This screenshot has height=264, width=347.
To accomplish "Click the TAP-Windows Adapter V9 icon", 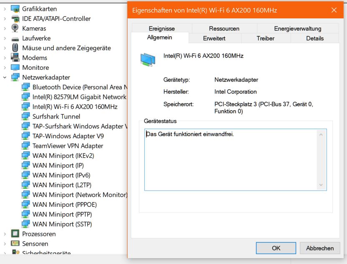I will [26, 136].
